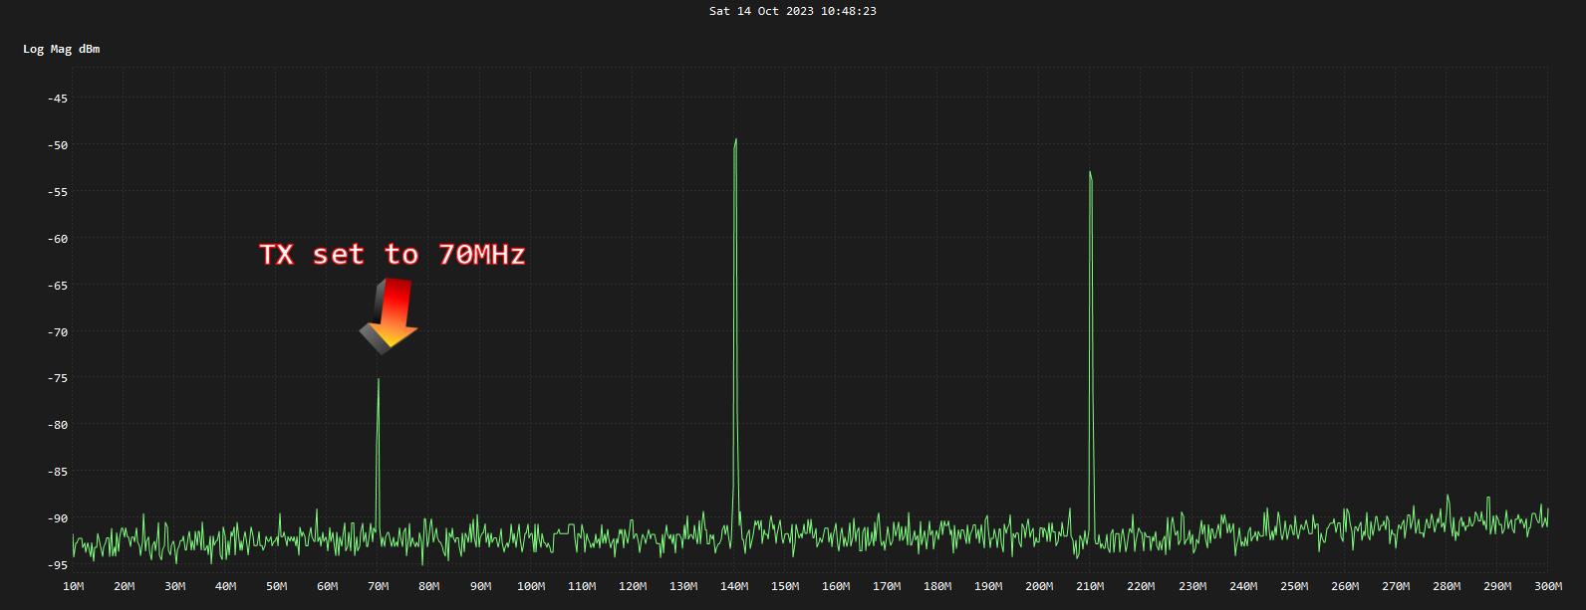The height and width of the screenshot is (610, 1586).
Task: Click the 140M frequency axis label
Action: coord(734,586)
